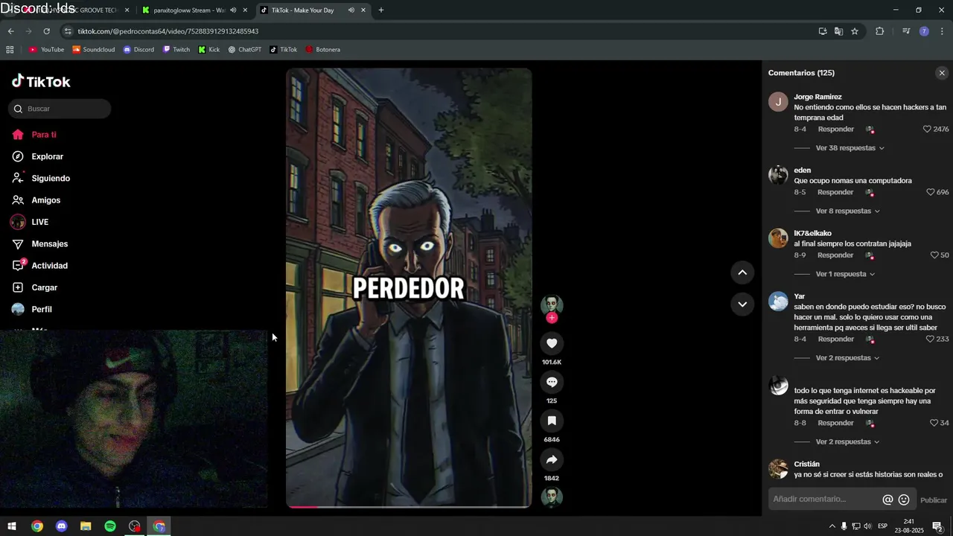Open Spotify from taskbar
This screenshot has height=536, width=953.
pyautogui.click(x=110, y=526)
